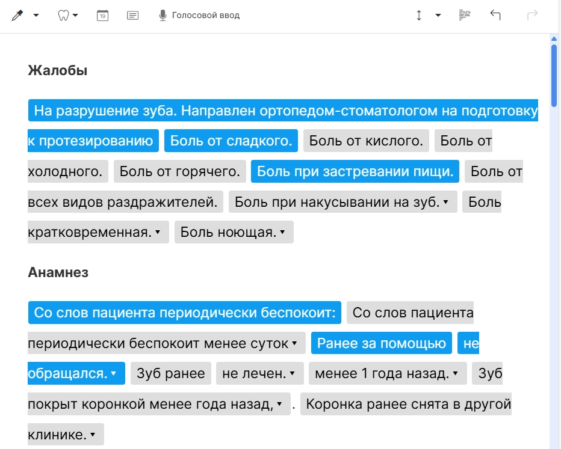Select the eyedropper tool in toolbar
561x449 pixels.
coord(17,15)
